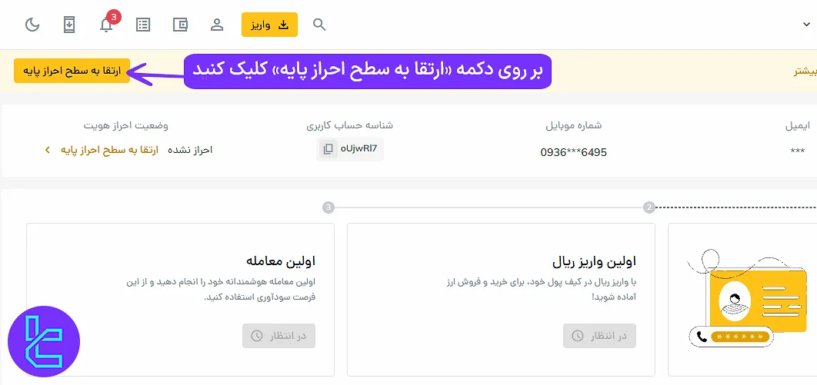Expand the top-right dropdown chevron
The height and width of the screenshot is (385, 817).
pyautogui.click(x=805, y=25)
